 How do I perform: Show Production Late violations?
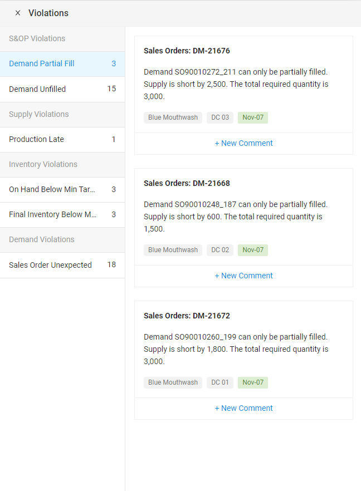[x=62, y=139]
